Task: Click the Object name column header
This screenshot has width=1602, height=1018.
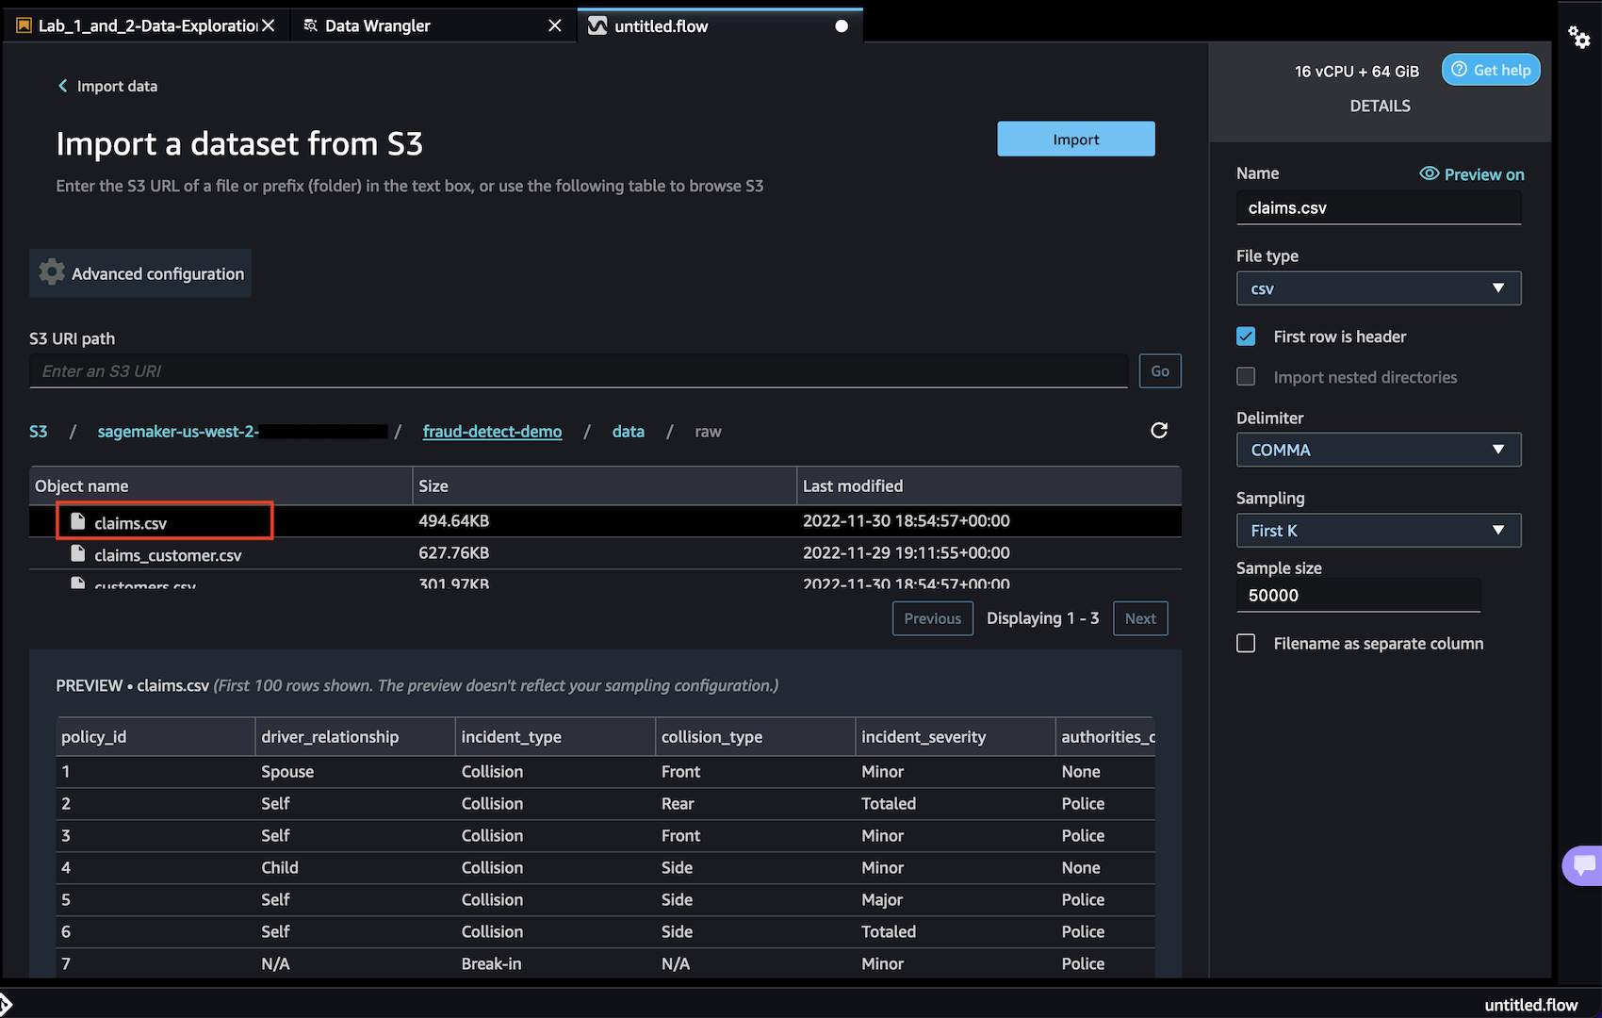Action: [221, 485]
